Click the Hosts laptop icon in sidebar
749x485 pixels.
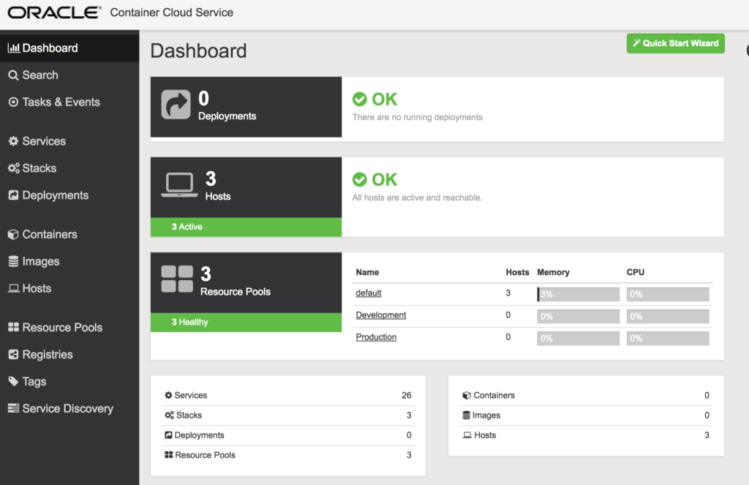(x=13, y=288)
